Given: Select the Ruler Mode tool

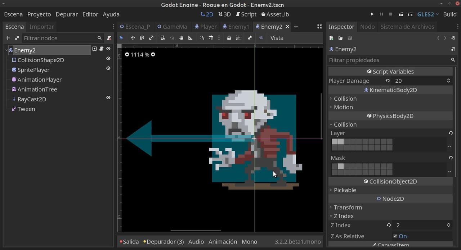Looking at the screenshot, I should pyautogui.click(x=190, y=38).
